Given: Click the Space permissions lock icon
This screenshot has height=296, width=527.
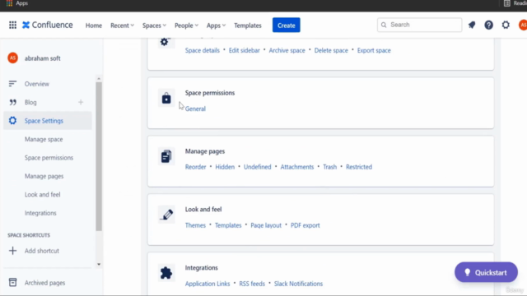Looking at the screenshot, I should point(166,98).
